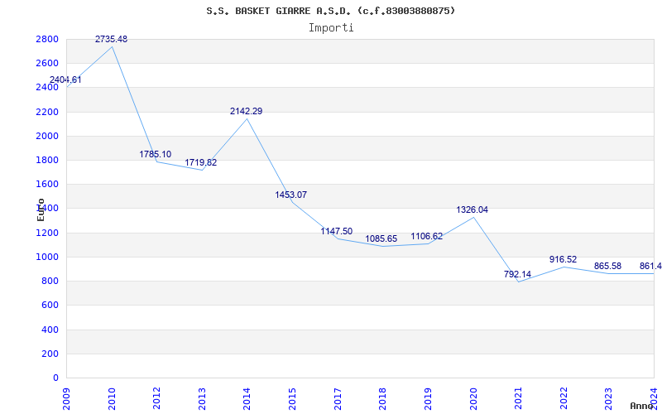The height and width of the screenshot is (414, 662).
Task: Select data label 792.14
Action: point(517,274)
